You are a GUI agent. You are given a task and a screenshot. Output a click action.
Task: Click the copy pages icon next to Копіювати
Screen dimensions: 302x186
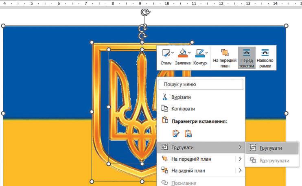(165, 108)
